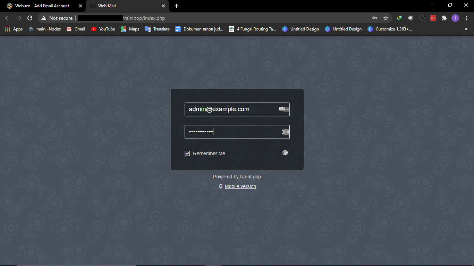Open the Customize 1,363+ bookmark
The image size is (474, 266).
coord(390,29)
